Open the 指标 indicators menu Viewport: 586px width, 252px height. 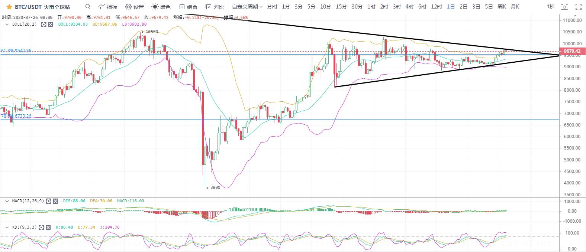pyautogui.click(x=108, y=7)
